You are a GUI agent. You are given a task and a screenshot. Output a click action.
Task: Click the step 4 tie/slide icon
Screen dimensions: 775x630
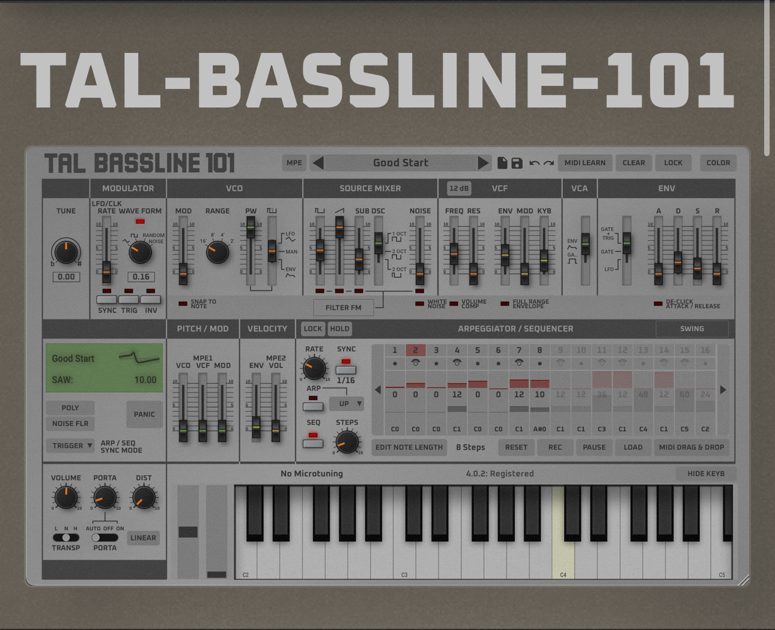(457, 363)
